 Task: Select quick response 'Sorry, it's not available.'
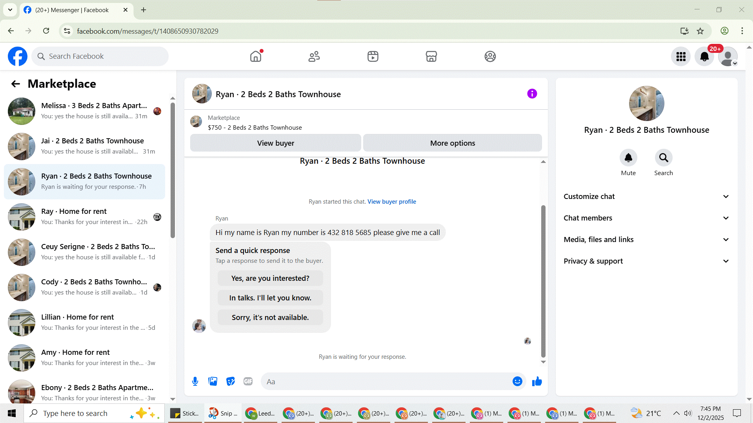pos(270,318)
